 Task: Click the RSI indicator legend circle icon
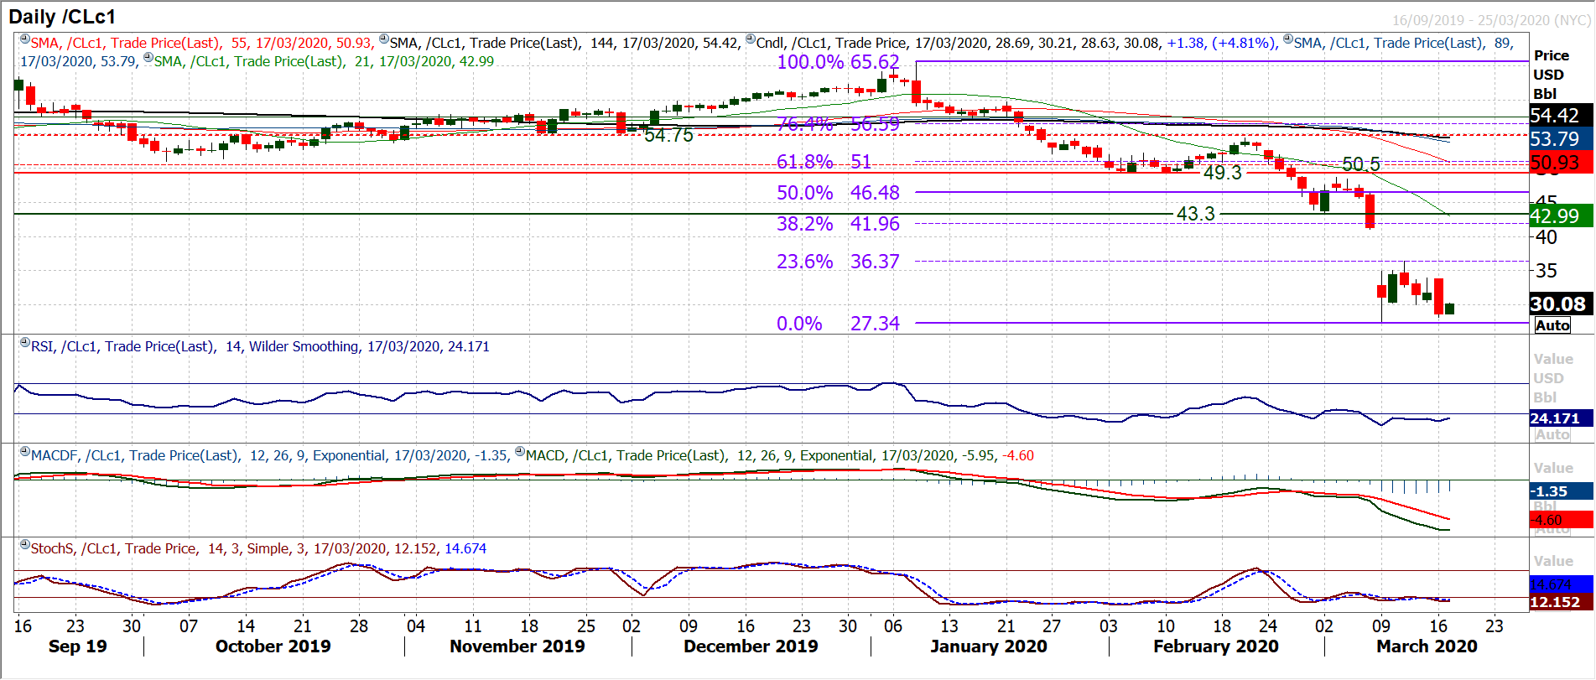(x=25, y=342)
